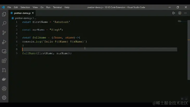Open the File menu
The width and height of the screenshot is (190, 107).
click(9, 7)
